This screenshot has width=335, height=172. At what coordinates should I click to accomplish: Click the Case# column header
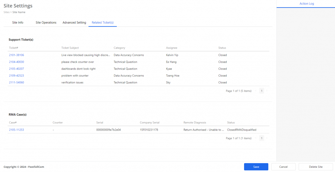click(x=13, y=122)
